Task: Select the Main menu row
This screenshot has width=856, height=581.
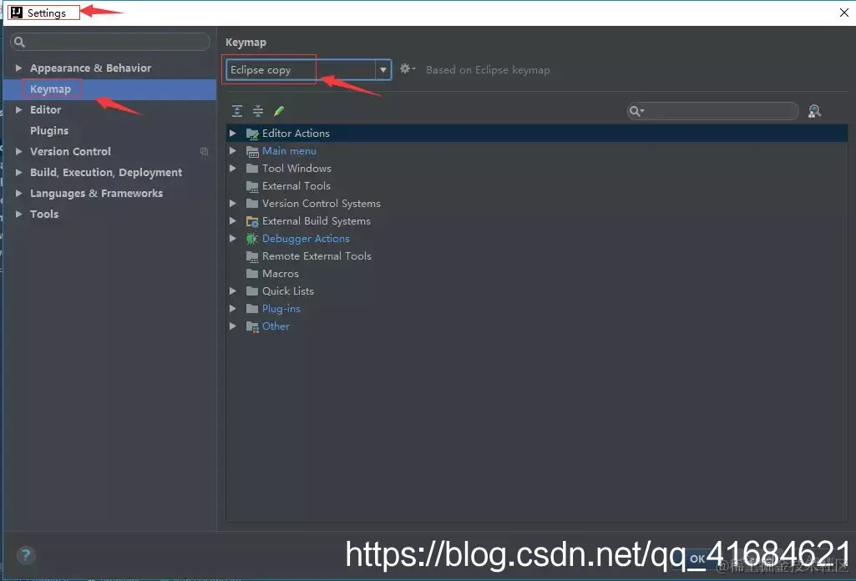Action: pos(537,151)
